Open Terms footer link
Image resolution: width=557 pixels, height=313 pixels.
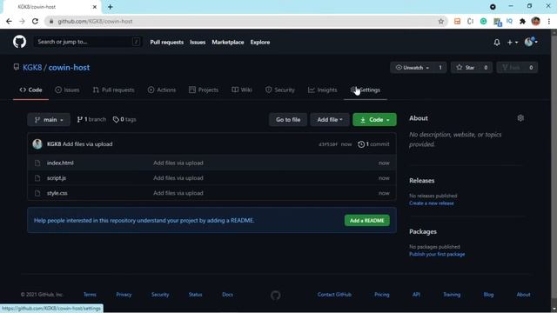click(x=90, y=295)
